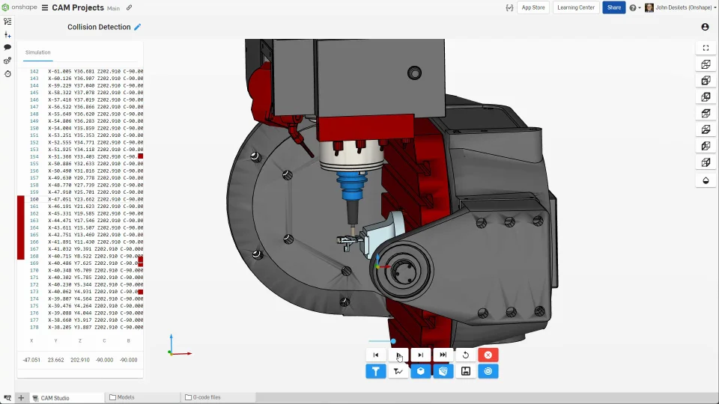Fast-forward the simulation to the end

click(443, 355)
